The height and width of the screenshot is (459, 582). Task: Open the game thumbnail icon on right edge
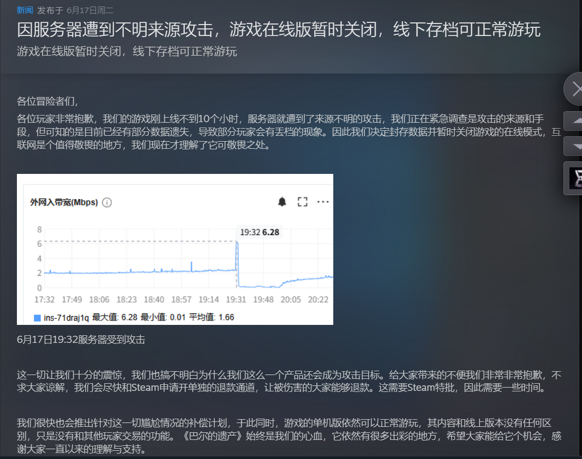(x=574, y=178)
